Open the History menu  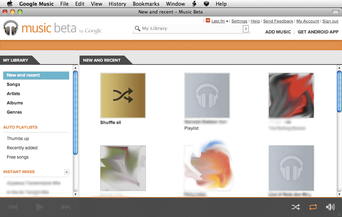coord(117,4)
